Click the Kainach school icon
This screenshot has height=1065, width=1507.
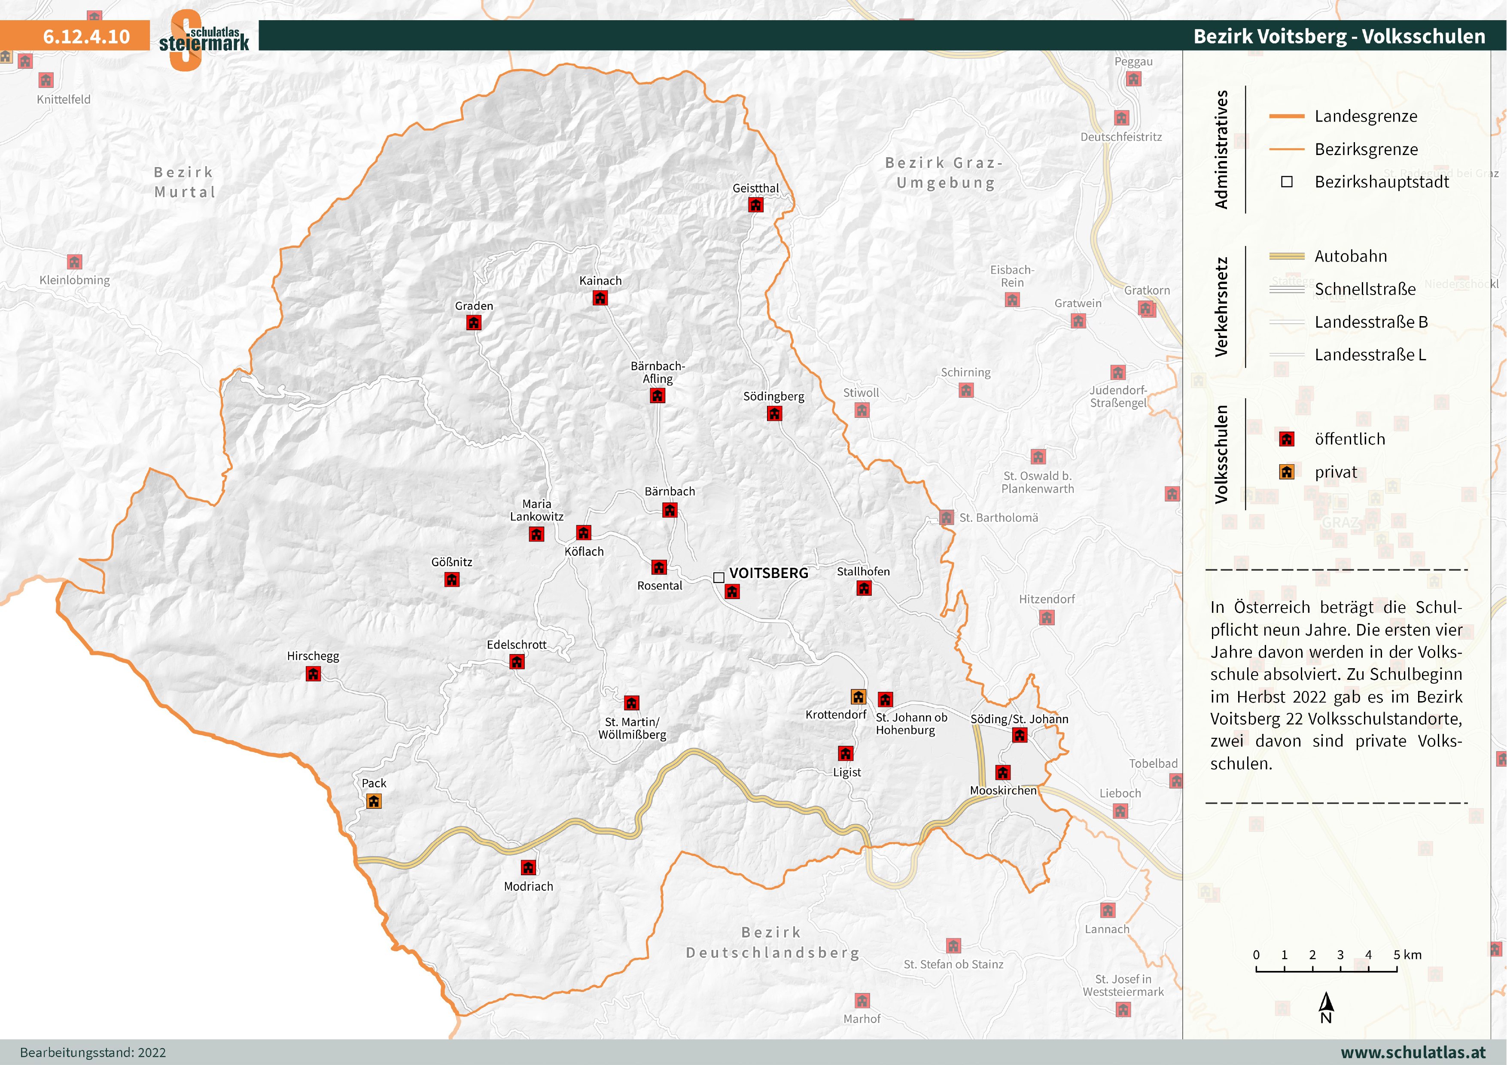click(x=600, y=298)
